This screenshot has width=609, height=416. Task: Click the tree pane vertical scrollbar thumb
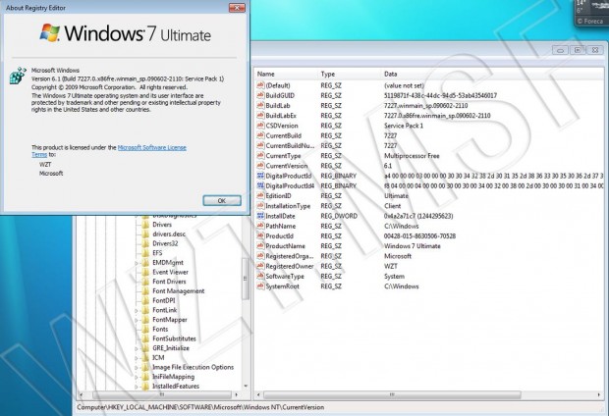click(246, 279)
